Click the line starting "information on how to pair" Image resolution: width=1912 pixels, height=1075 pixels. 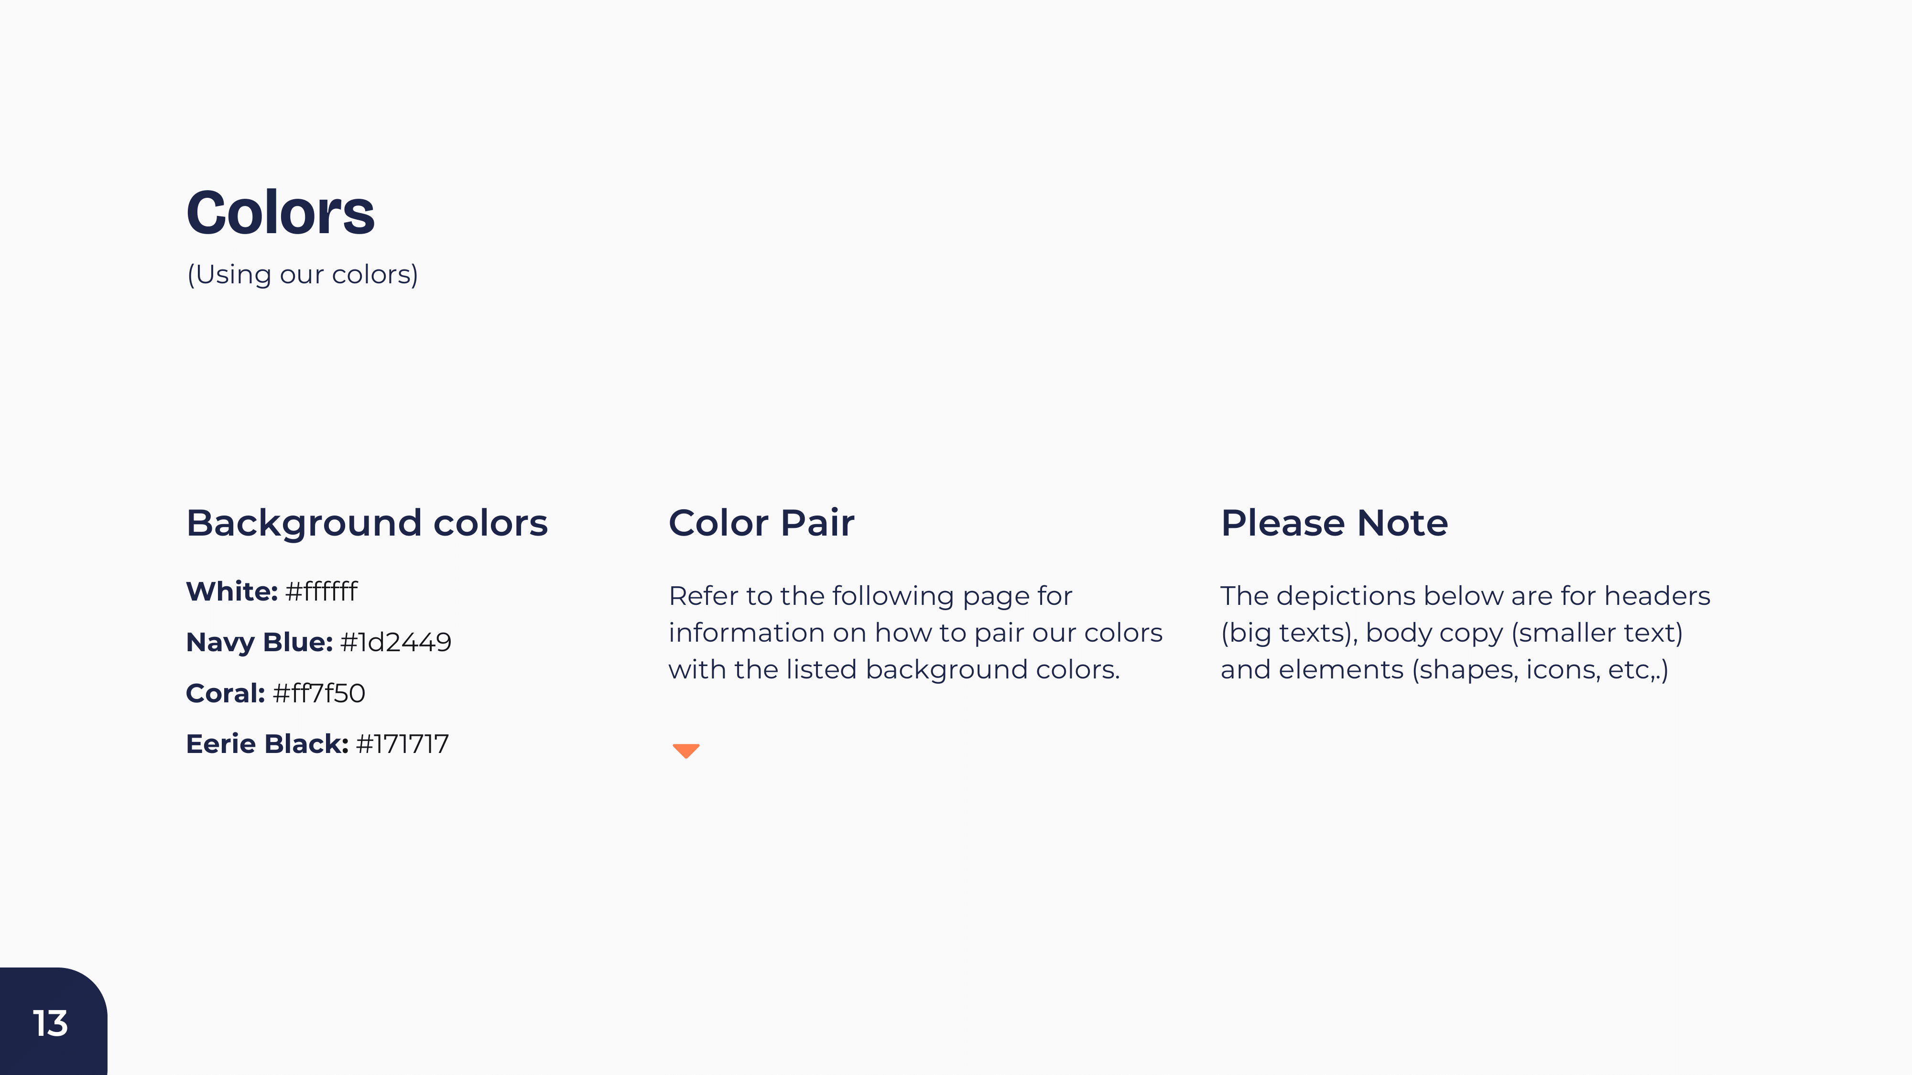click(x=915, y=633)
